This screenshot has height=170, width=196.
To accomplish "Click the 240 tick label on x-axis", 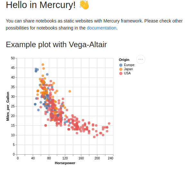I will (111, 158).
